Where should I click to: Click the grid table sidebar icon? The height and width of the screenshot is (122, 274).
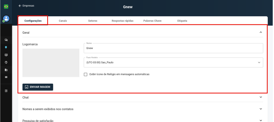[x=6, y=77]
